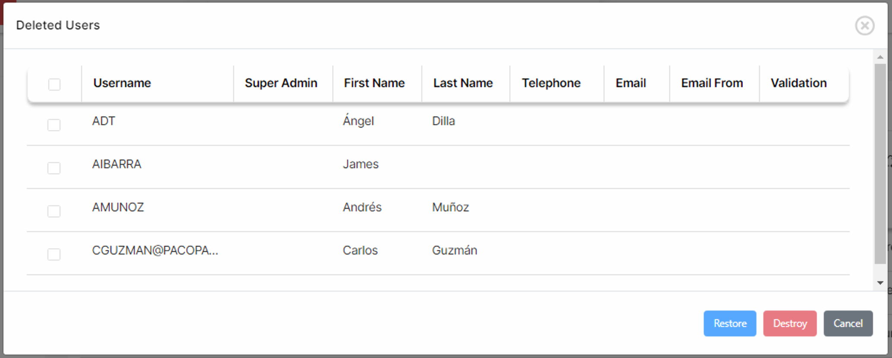The height and width of the screenshot is (358, 892).
Task: Close the Deleted Users dialog
Action: (864, 25)
